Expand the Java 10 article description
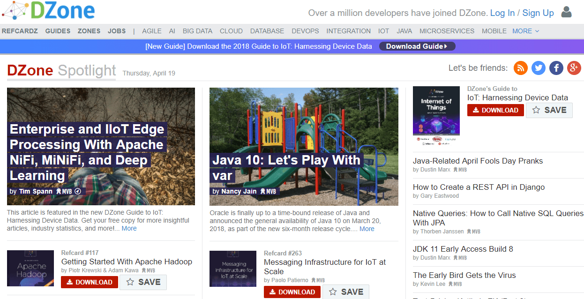Image resolution: width=584 pixels, height=299 pixels. click(367, 229)
